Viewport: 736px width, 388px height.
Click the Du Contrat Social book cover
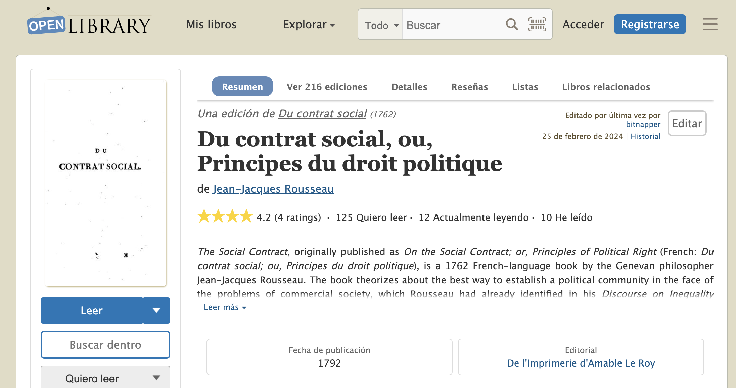tap(105, 183)
